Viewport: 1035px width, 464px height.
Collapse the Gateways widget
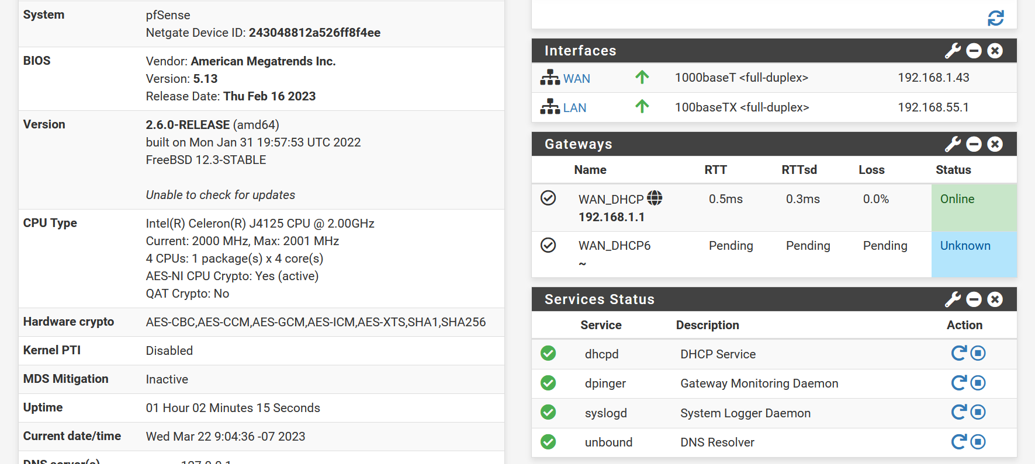(x=974, y=144)
